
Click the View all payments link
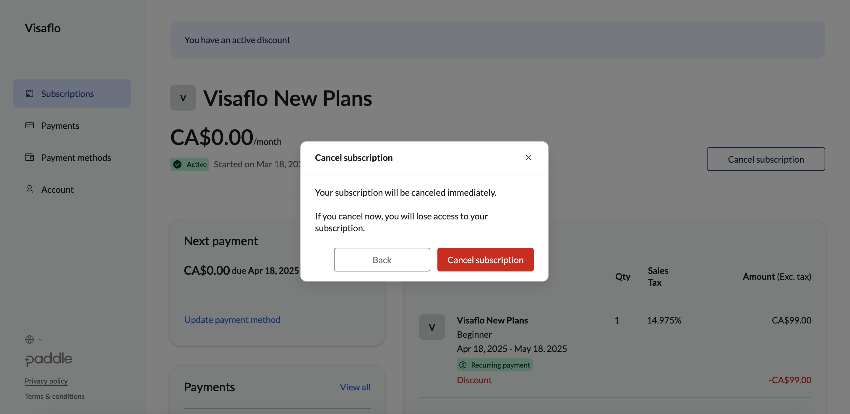(355, 387)
